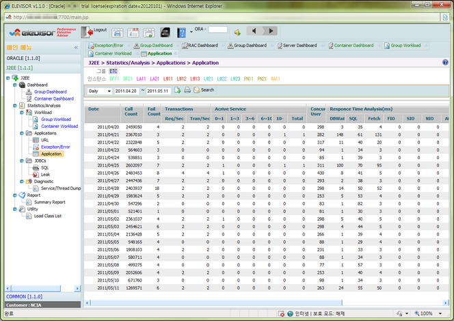The height and width of the screenshot is (321, 454).
Task: Click the start date field 2011.04.20
Action: click(x=126, y=91)
